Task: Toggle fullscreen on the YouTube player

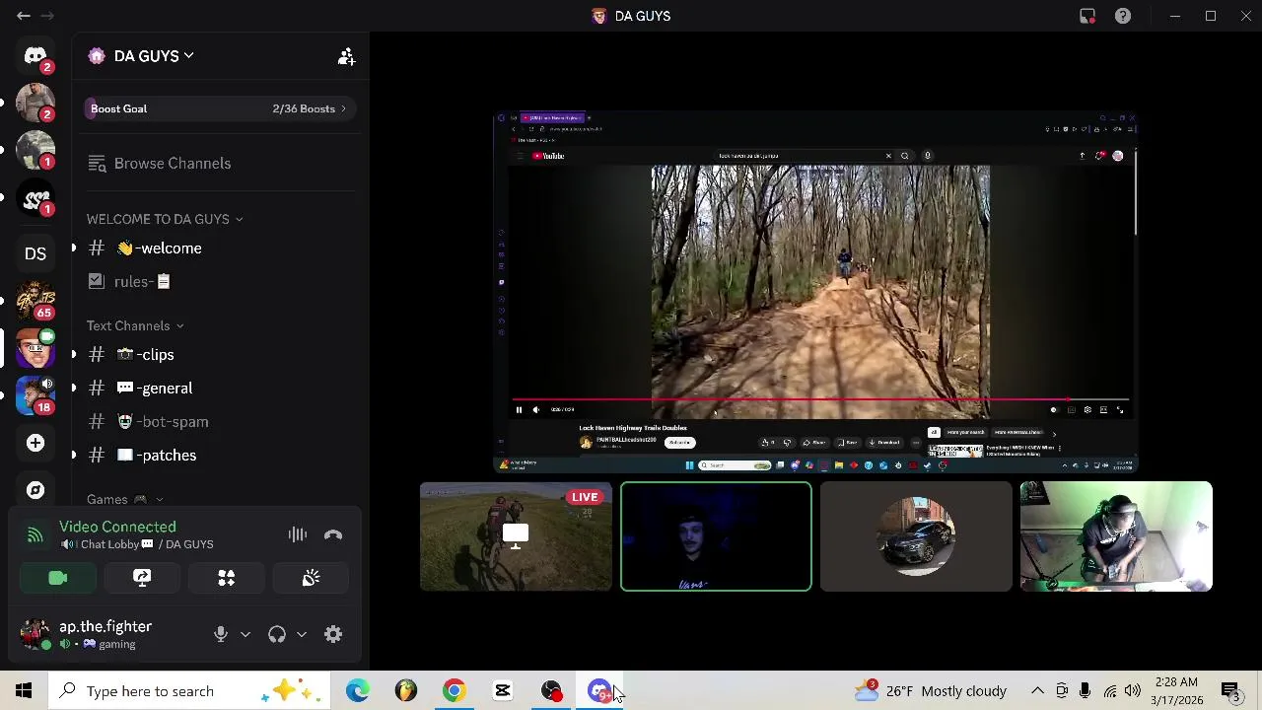Action: 1119,409
